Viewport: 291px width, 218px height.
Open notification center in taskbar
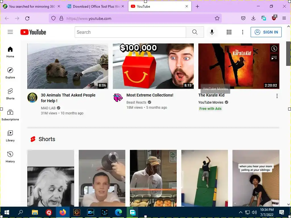282,212
